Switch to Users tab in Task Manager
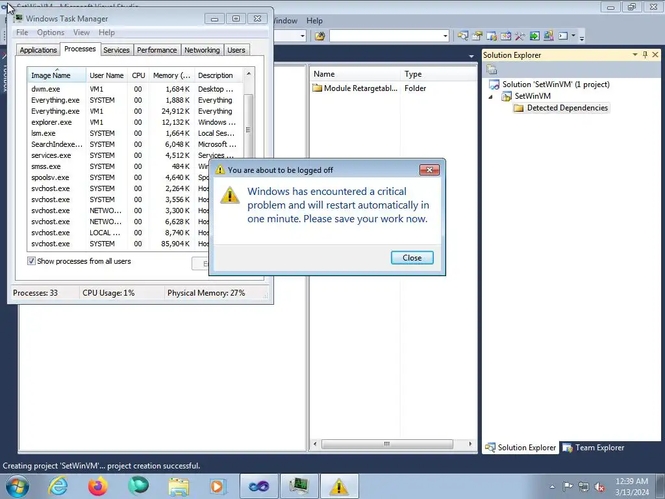The width and height of the screenshot is (665, 499). pyautogui.click(x=236, y=50)
